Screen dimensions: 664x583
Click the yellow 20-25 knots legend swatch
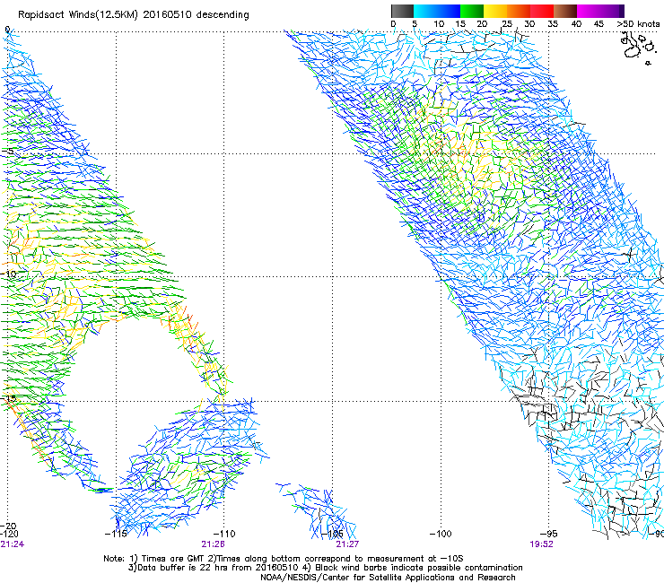click(495, 11)
